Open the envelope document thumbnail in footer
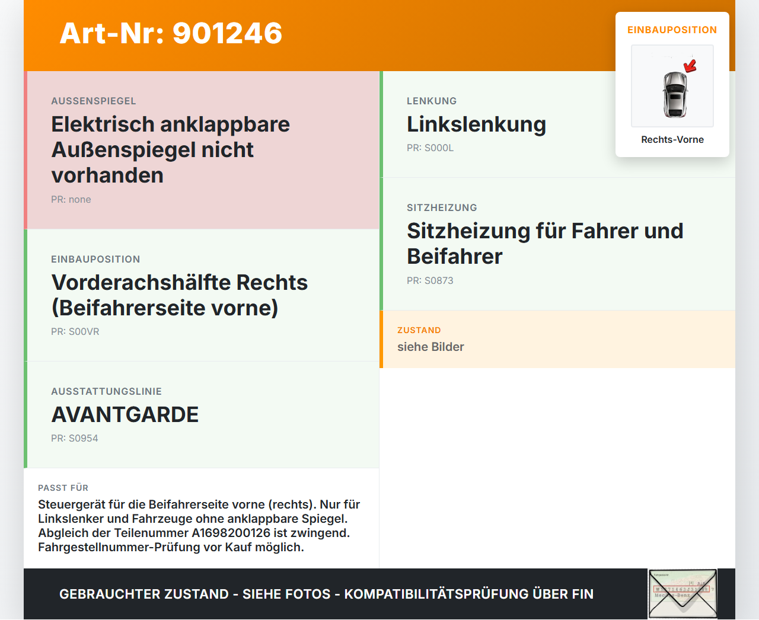 click(683, 594)
